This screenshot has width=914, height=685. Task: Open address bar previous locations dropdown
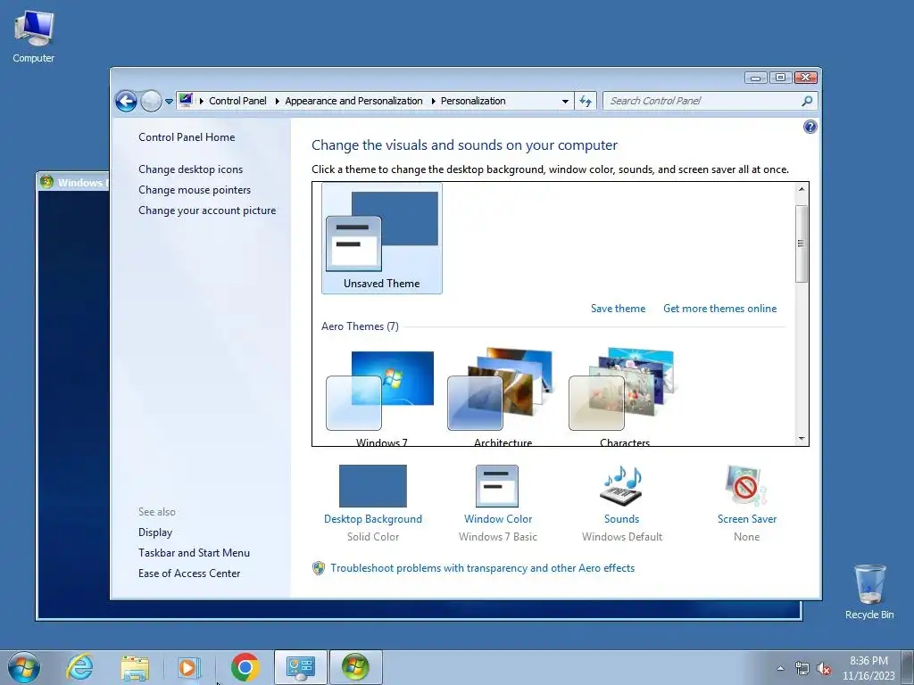click(x=565, y=102)
